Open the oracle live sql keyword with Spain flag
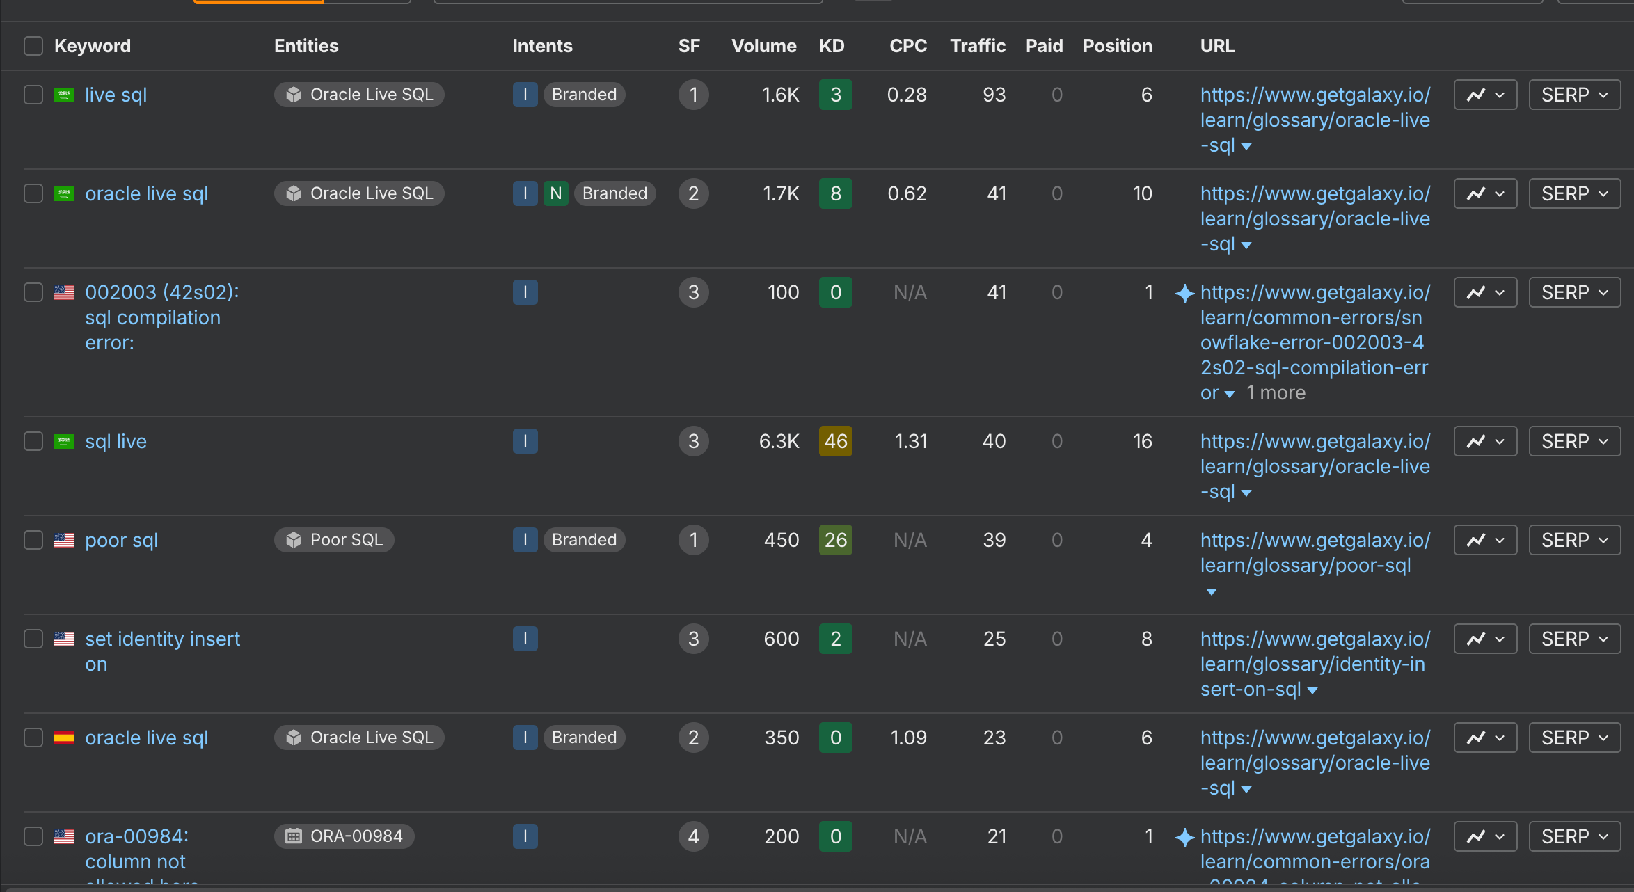Viewport: 1634px width, 892px height. [x=146, y=738]
